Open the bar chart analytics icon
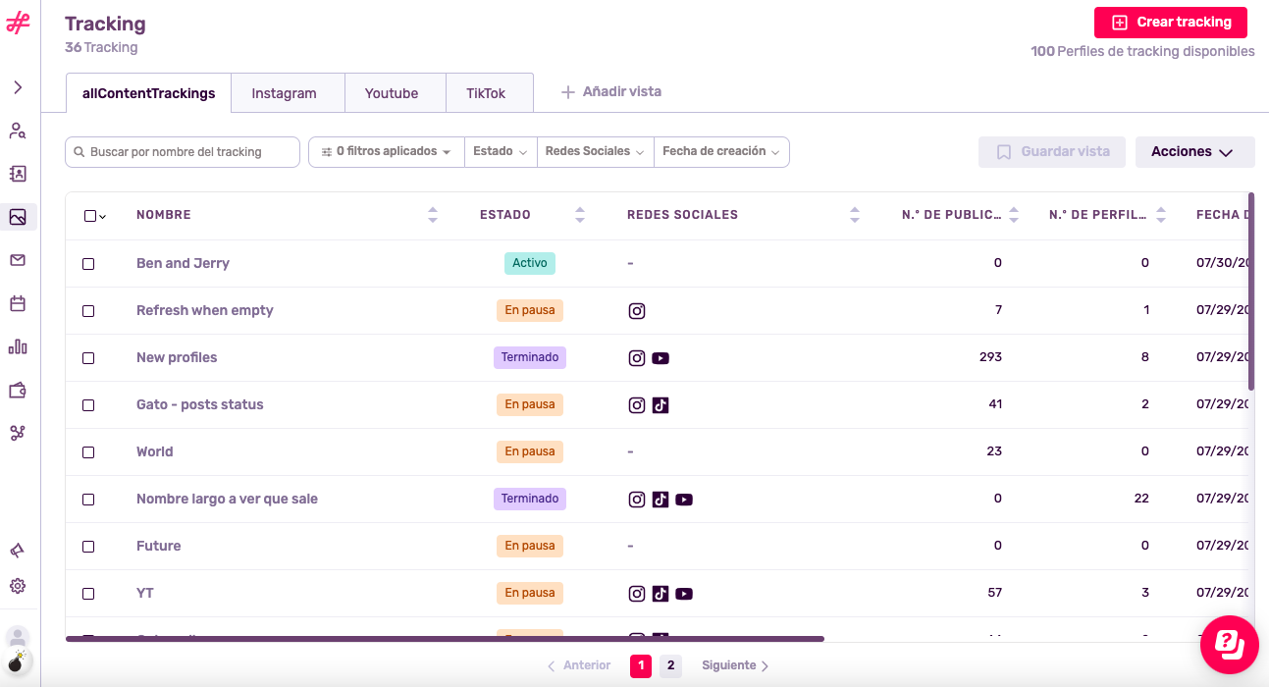Viewport: 1269px width, 687px height. tap(18, 346)
